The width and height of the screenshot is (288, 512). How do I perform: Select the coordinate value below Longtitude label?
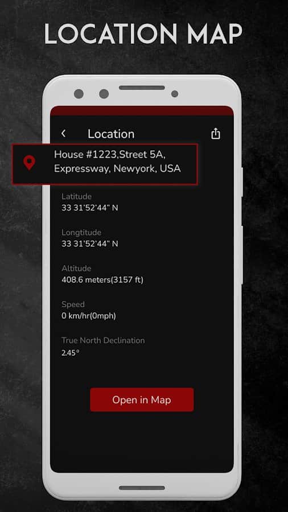tap(90, 243)
